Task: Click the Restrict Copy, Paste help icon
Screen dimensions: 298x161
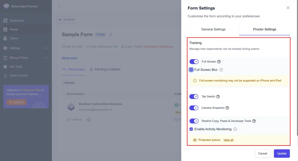Action: coord(254,121)
